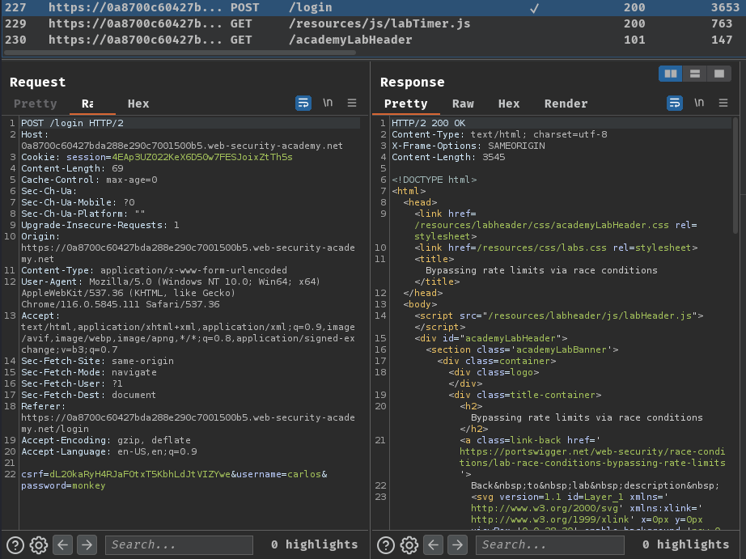Open Response search settings gear
This screenshot has width=746, height=559.
tap(409, 544)
